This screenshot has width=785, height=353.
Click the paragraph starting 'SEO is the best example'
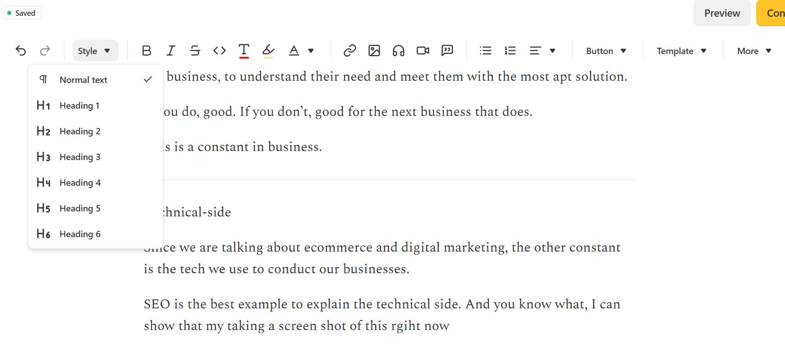(x=382, y=315)
